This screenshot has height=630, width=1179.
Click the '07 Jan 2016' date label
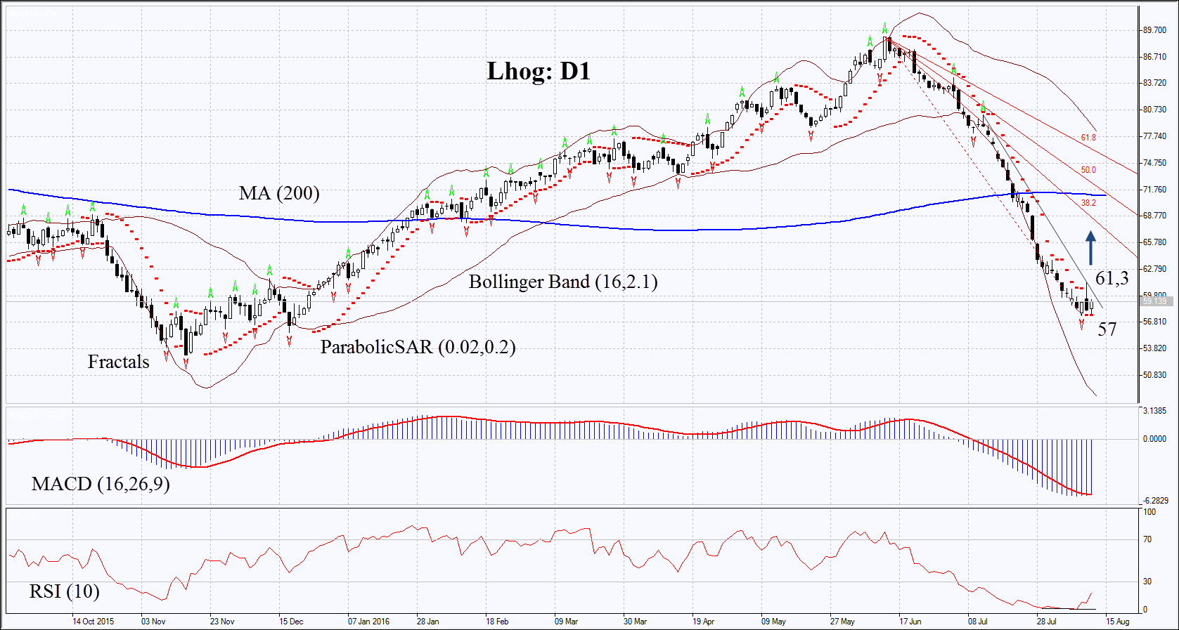pos(368,622)
